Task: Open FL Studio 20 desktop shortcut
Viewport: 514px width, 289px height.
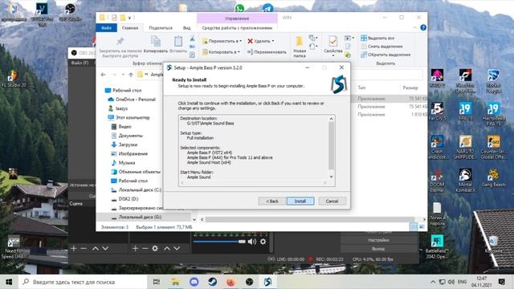Action: pyautogui.click(x=14, y=79)
